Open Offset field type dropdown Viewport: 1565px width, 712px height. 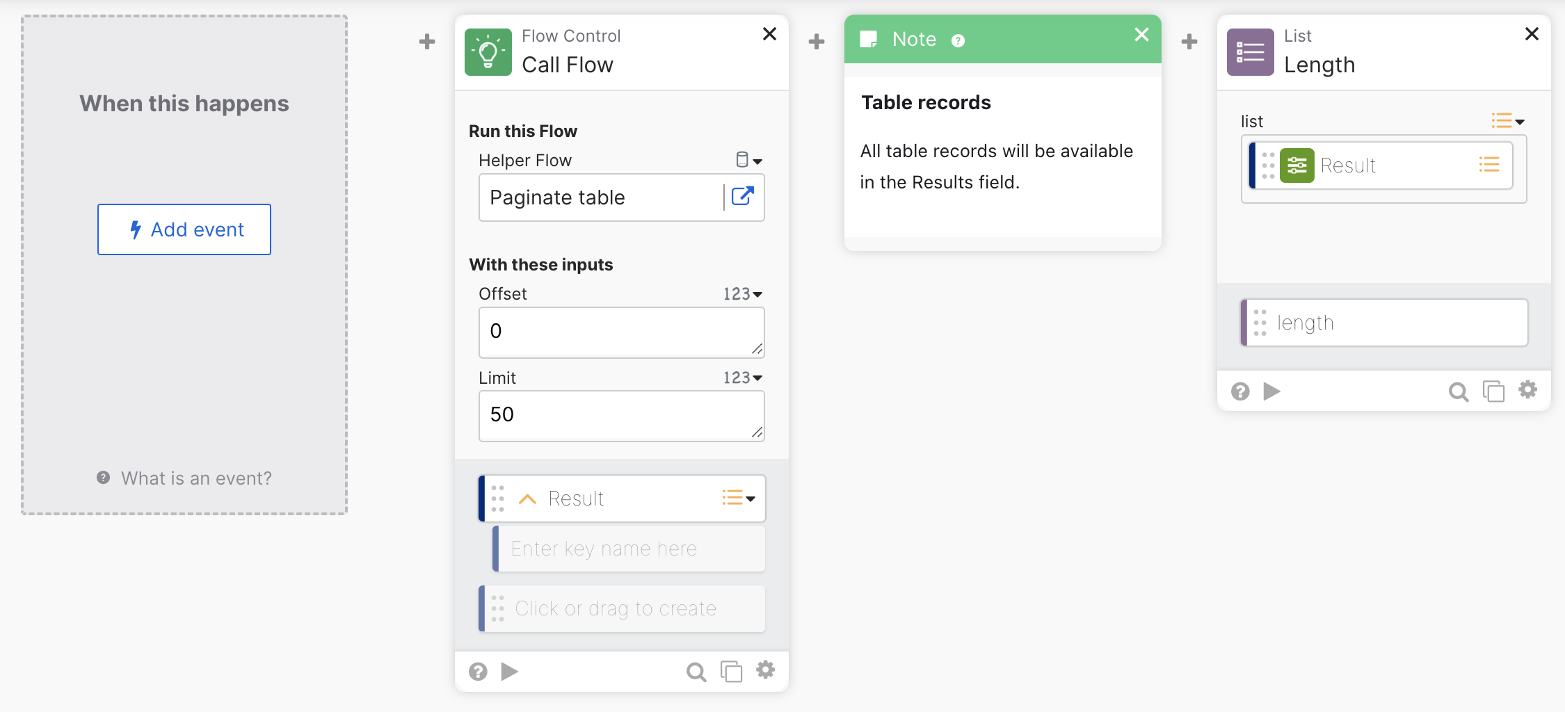tap(743, 294)
